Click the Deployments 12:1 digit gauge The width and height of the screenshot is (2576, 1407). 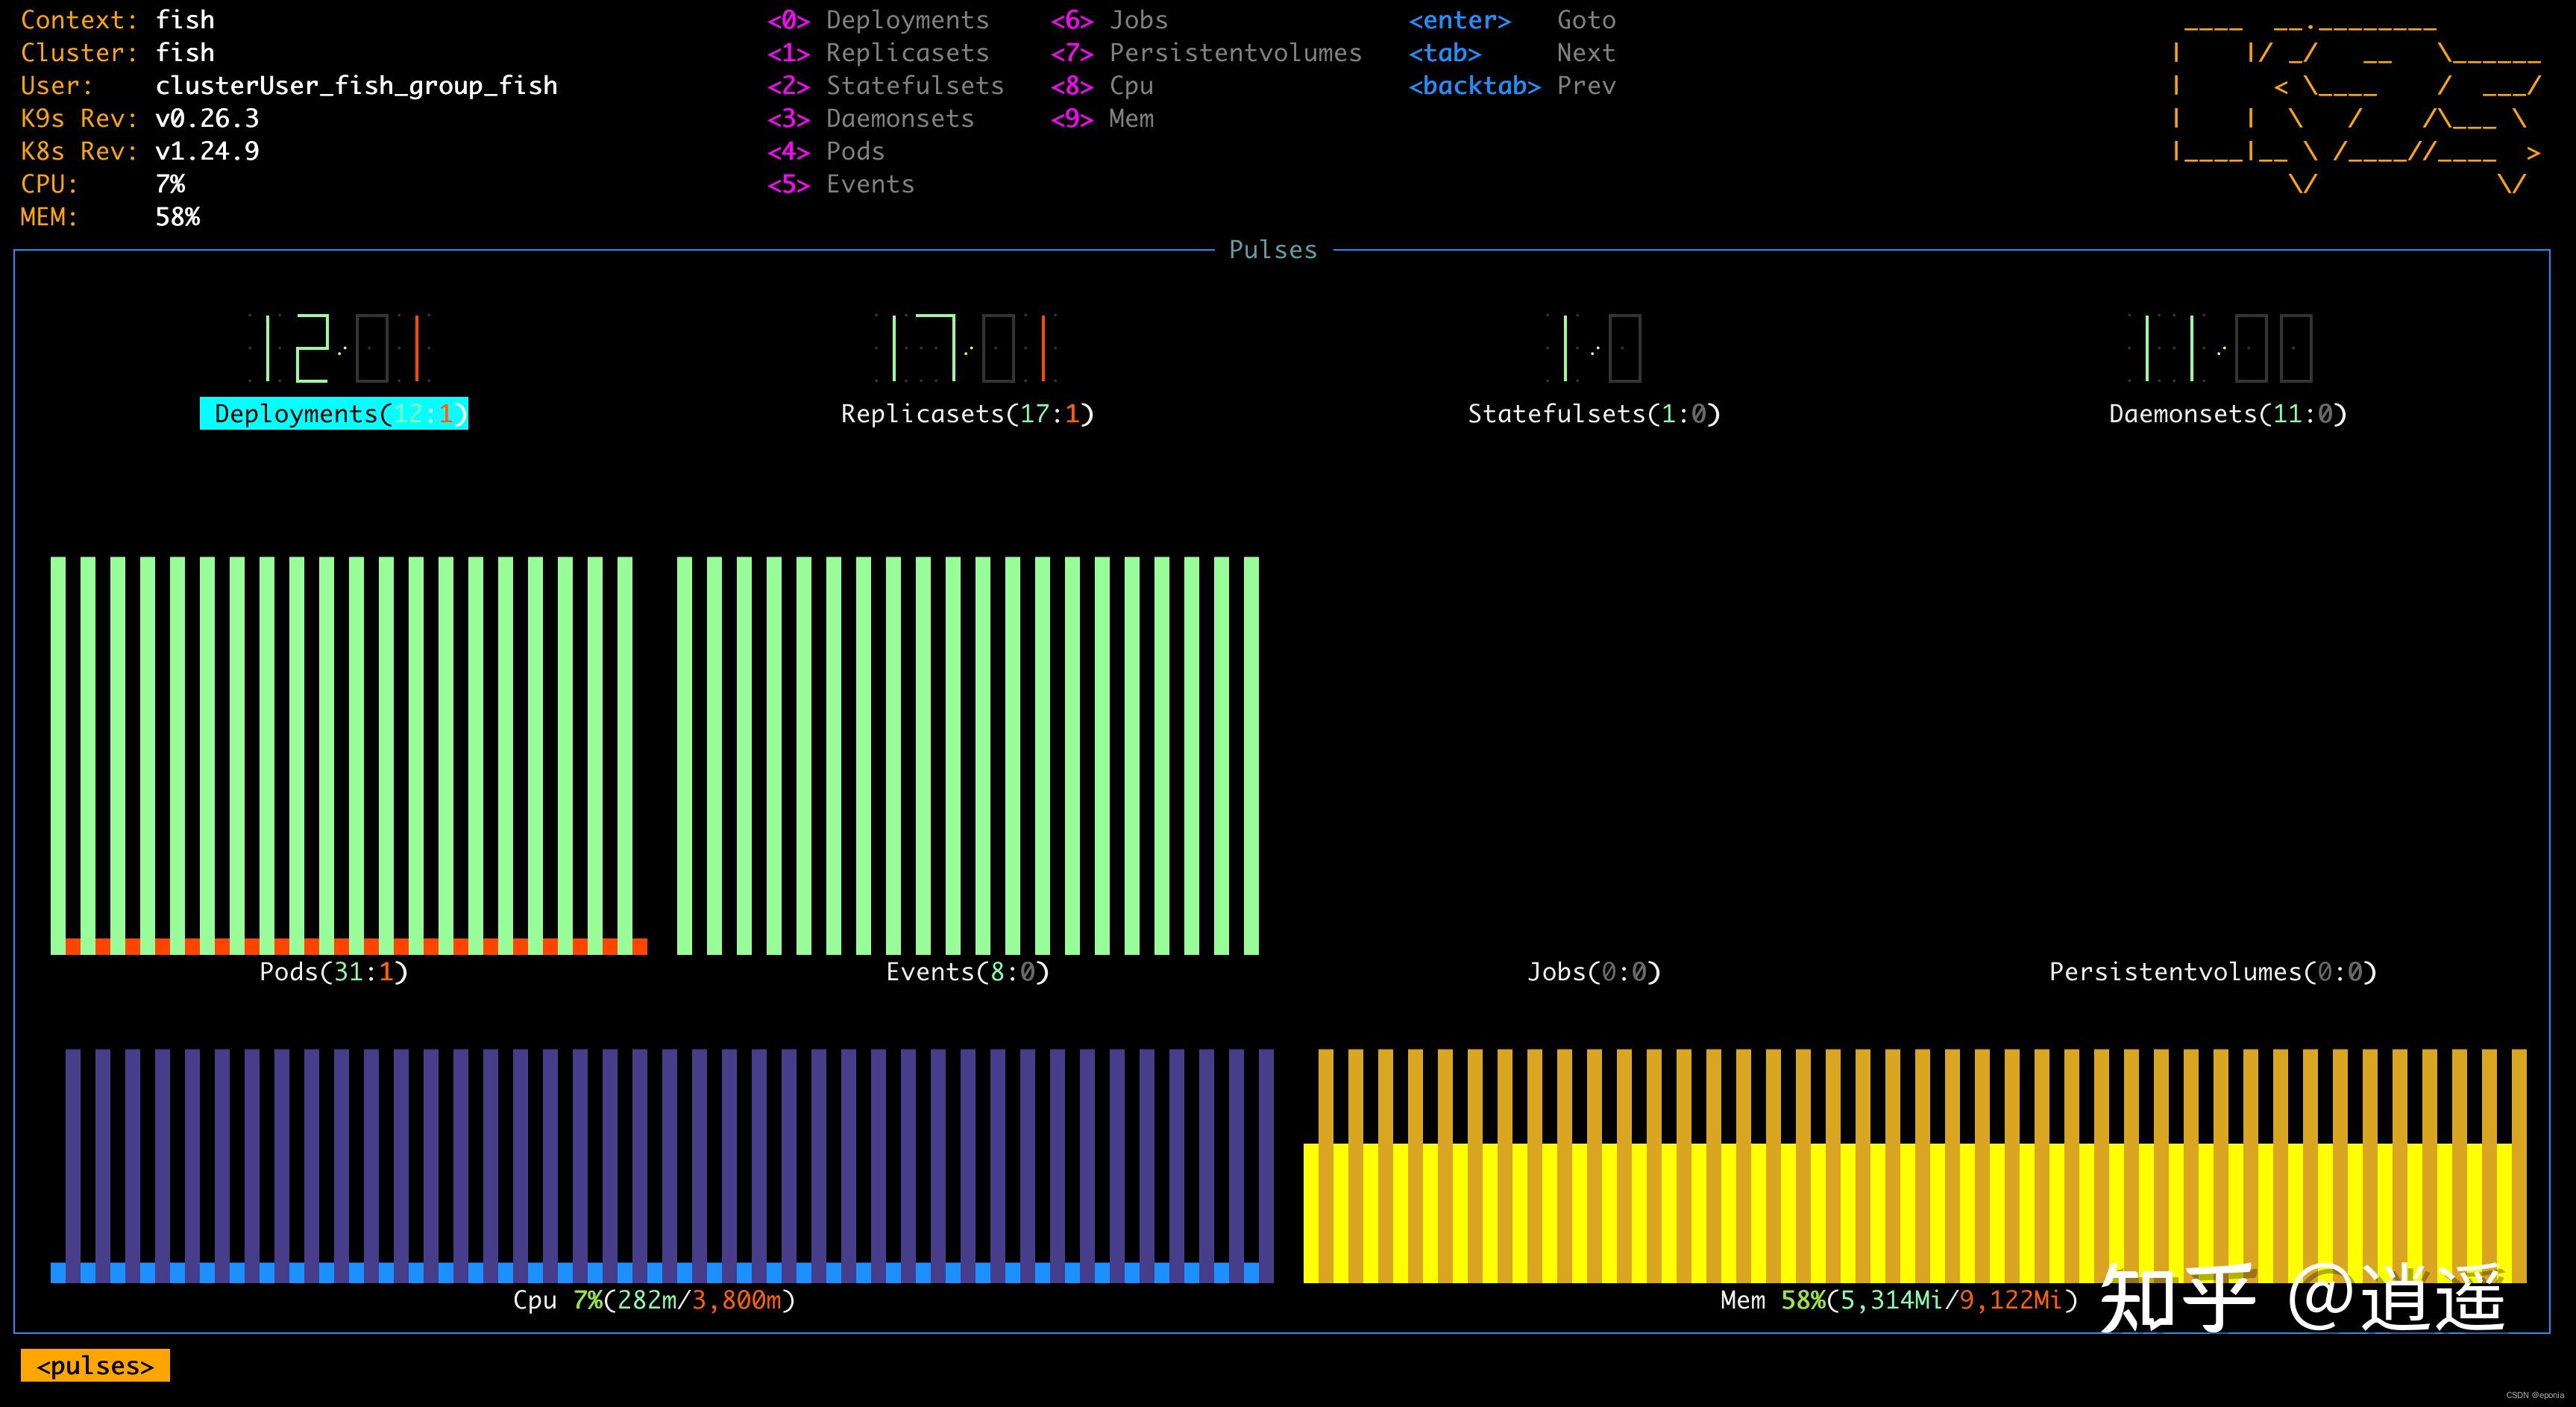pyautogui.click(x=338, y=348)
